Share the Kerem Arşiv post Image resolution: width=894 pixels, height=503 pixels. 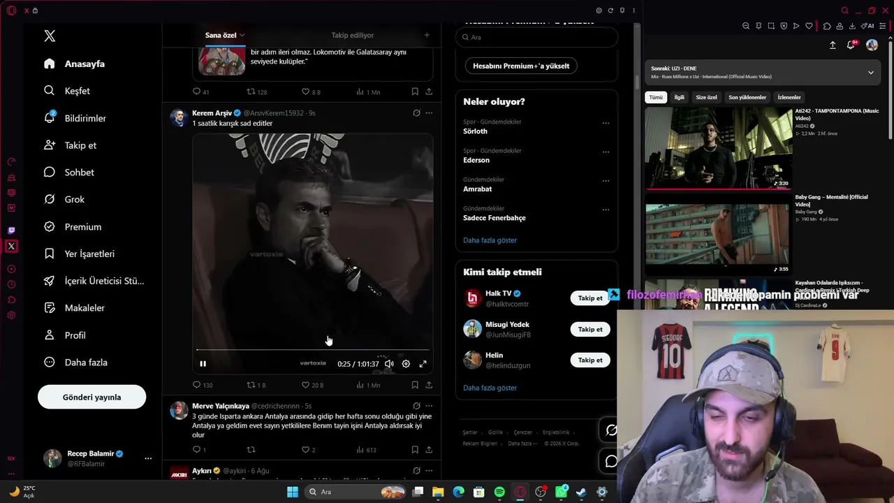coord(429,385)
